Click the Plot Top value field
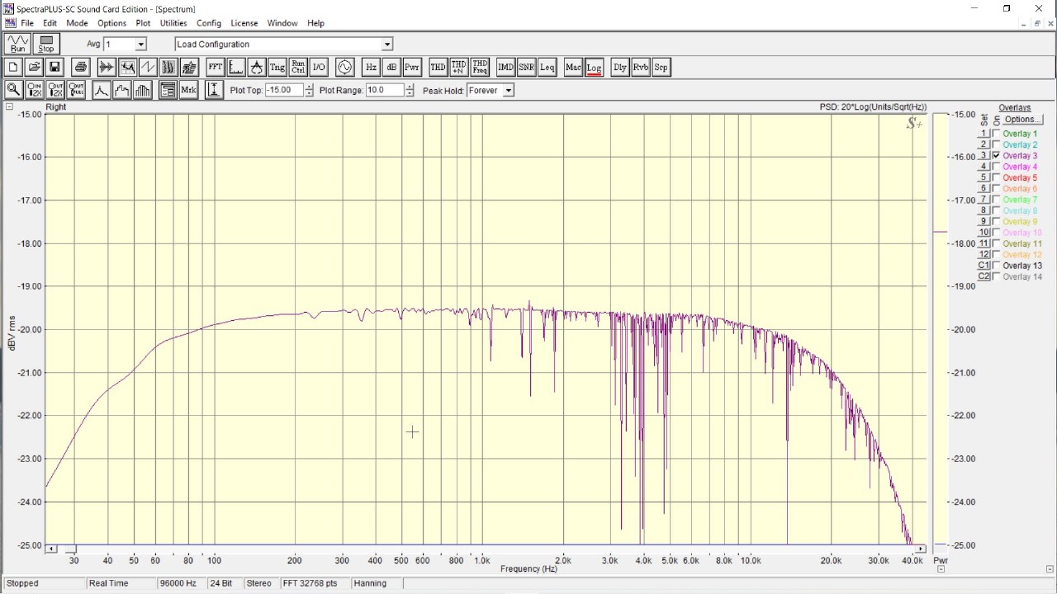The width and height of the screenshot is (1057, 594). point(283,90)
